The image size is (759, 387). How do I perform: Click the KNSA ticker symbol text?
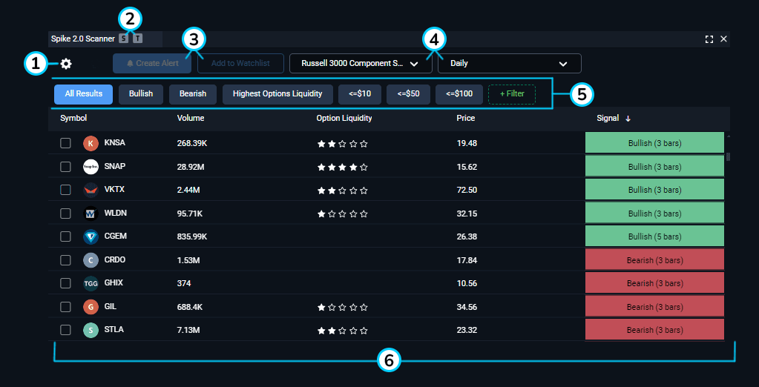[115, 142]
